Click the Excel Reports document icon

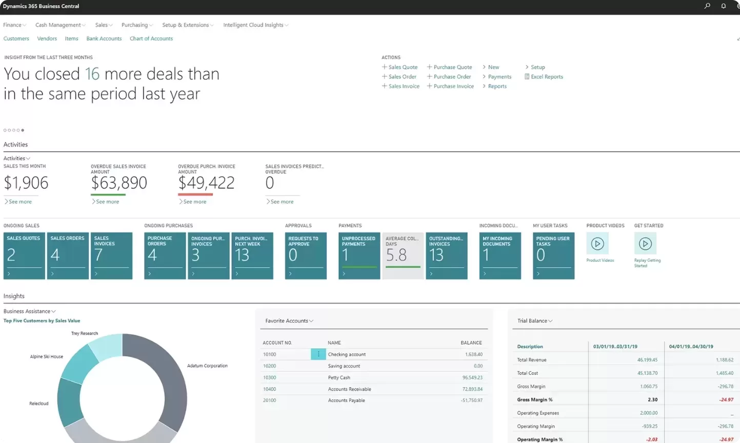pyautogui.click(x=527, y=77)
